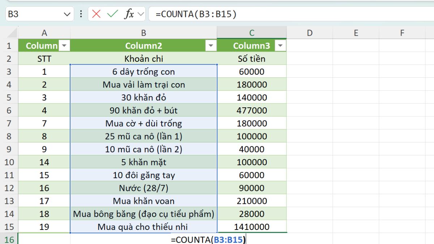434x244 pixels.
Task: Select row 1 header
Action: click(9, 46)
